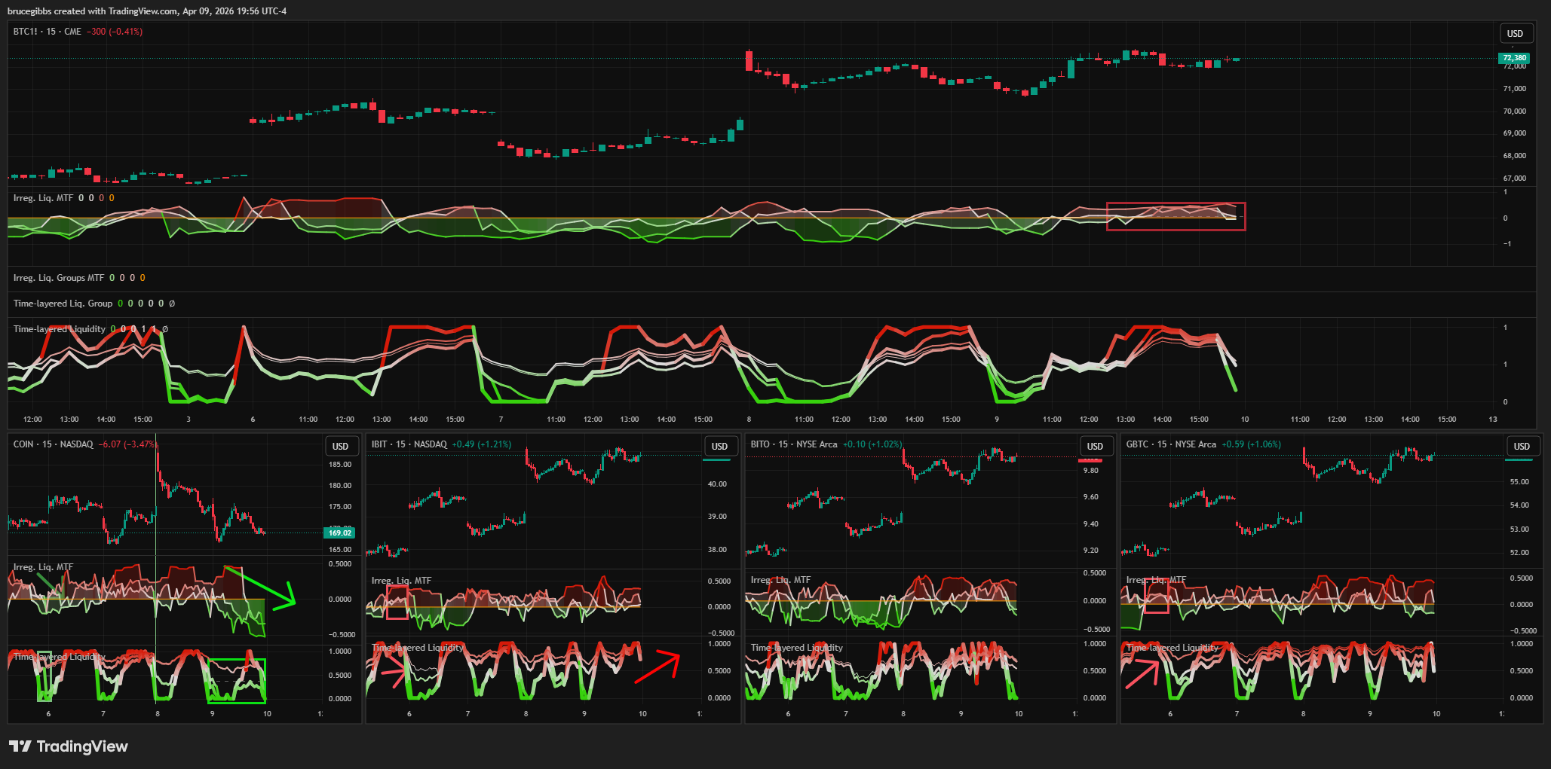The width and height of the screenshot is (1551, 769).
Task: Click the 72,380 current price label
Action: (1513, 58)
